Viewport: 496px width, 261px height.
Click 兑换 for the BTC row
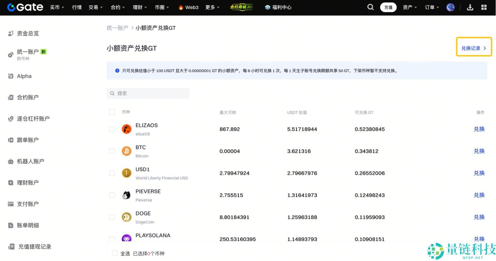(x=479, y=151)
